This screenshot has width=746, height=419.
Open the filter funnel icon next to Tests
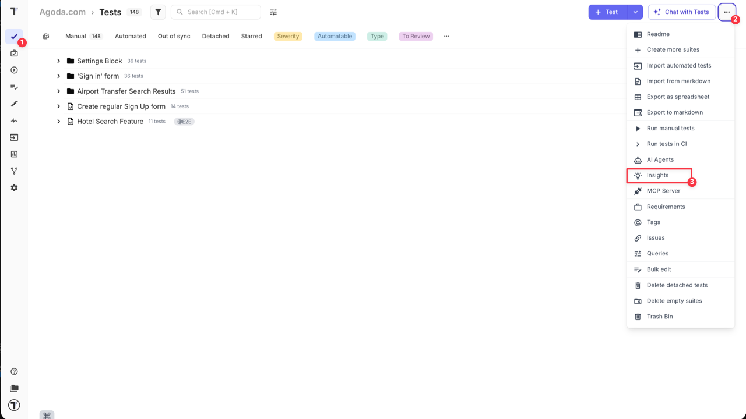157,12
